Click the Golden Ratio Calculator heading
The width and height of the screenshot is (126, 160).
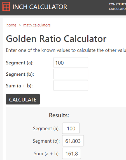(x=56, y=39)
